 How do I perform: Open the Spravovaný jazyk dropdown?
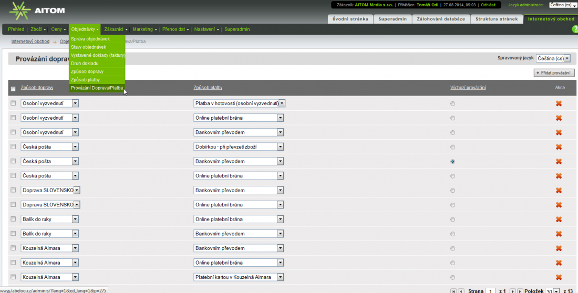553,58
